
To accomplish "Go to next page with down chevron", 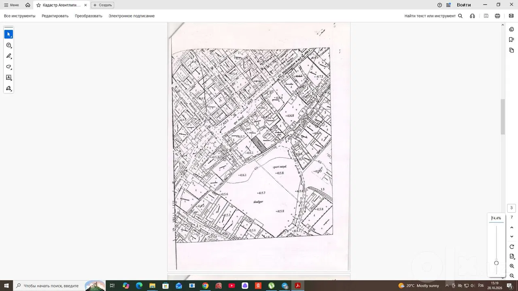I will point(512,237).
